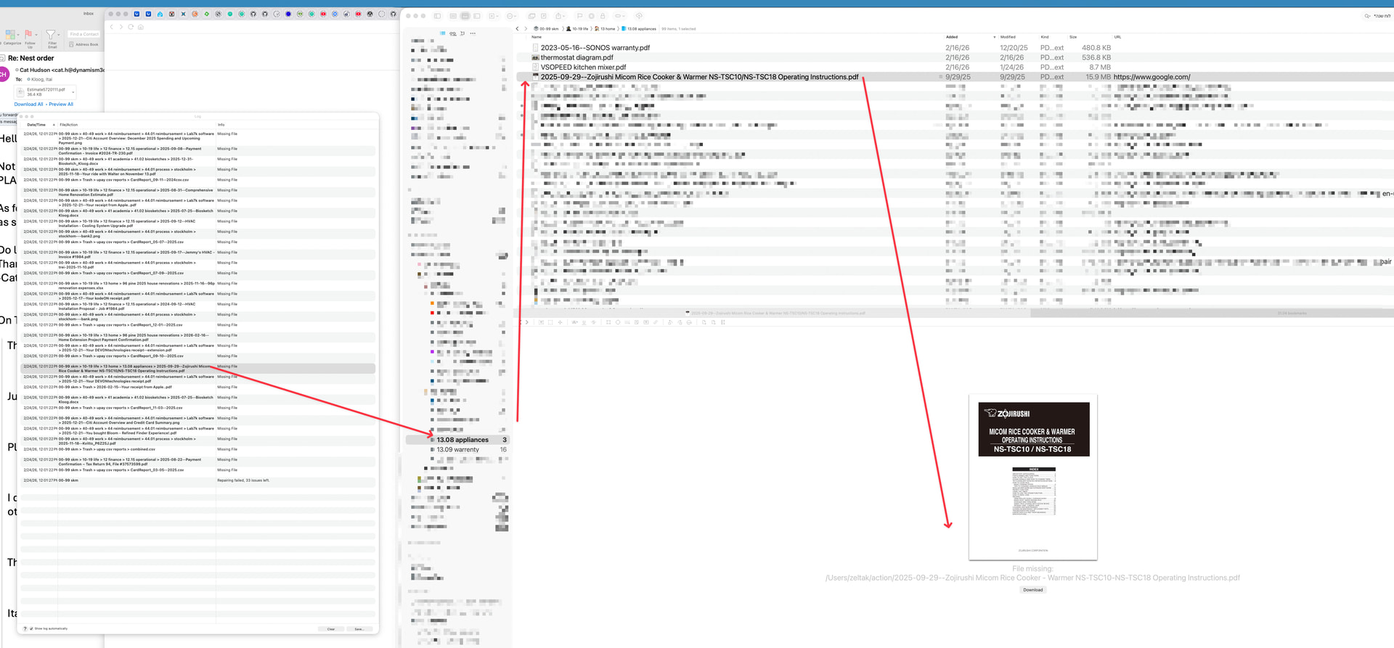Click the flag icon in DEVONthink toolbar
1394x648 pixels.
click(579, 15)
